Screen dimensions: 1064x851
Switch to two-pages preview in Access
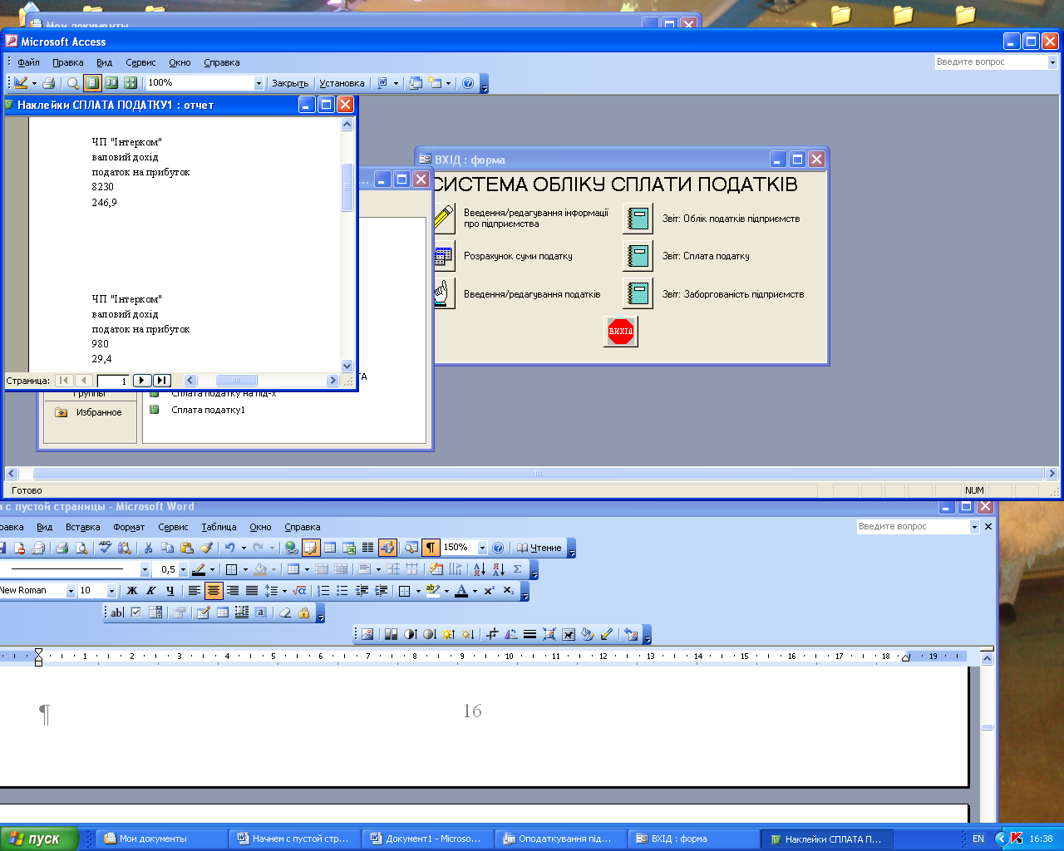coord(111,83)
